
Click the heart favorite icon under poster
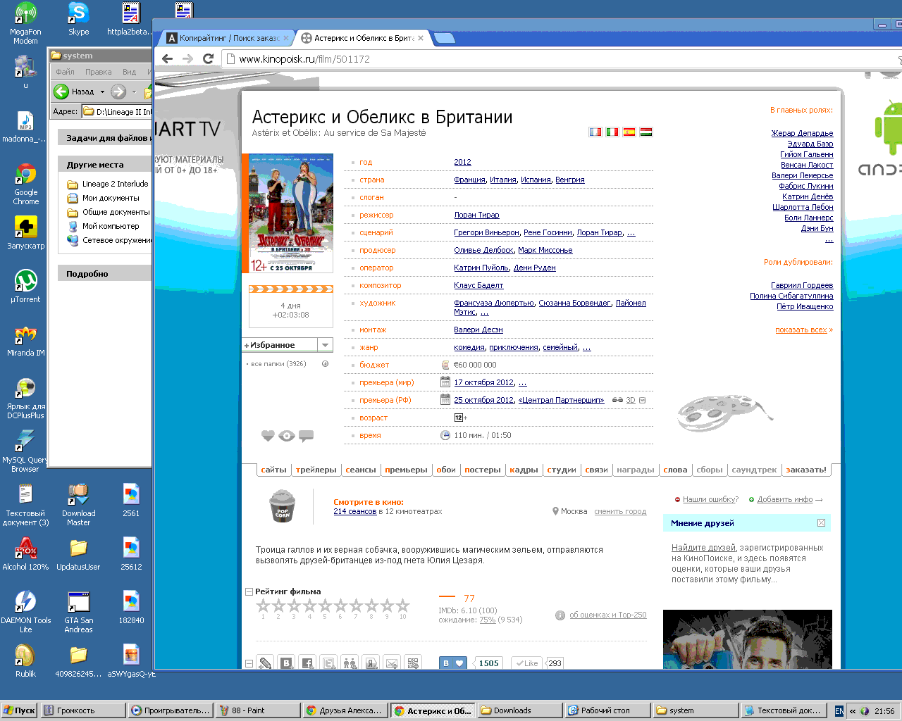[x=268, y=436]
